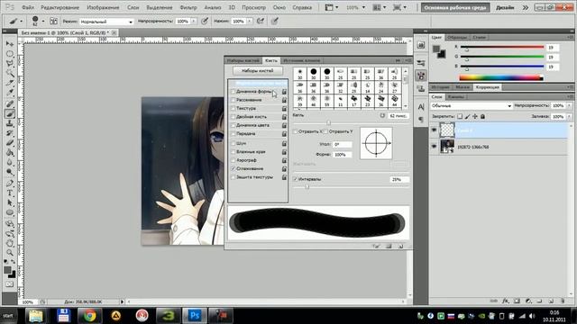Open the Режим blend mode dropdown in options bar
577x324 pixels.
[x=106, y=22]
